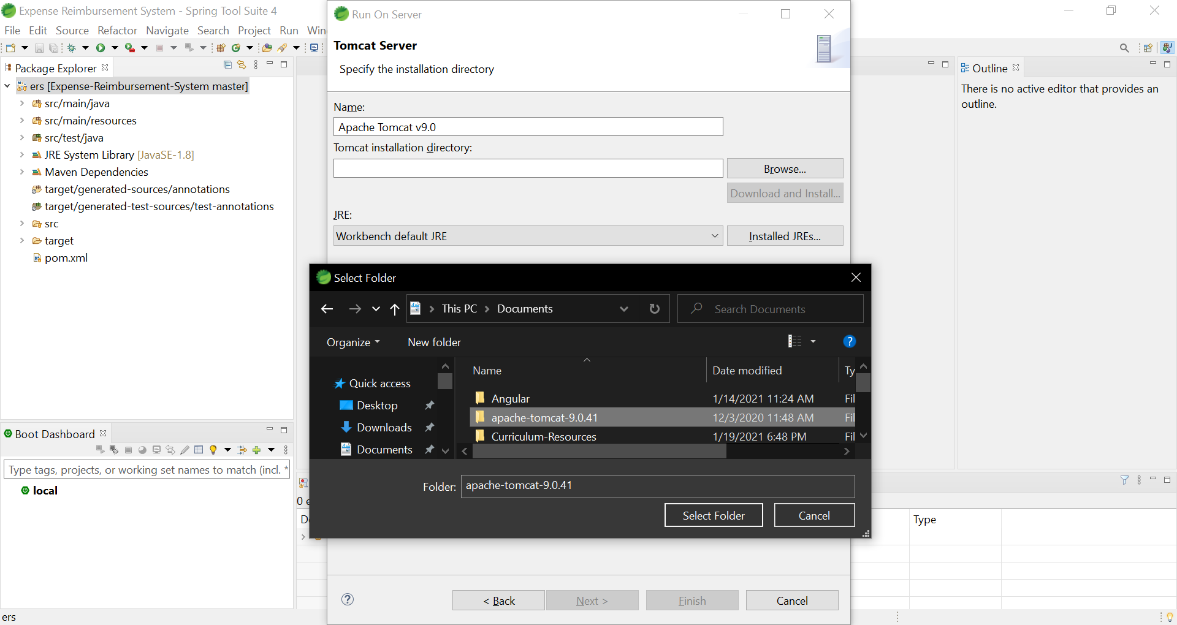
Task: Open the Project menu
Action: [254, 30]
